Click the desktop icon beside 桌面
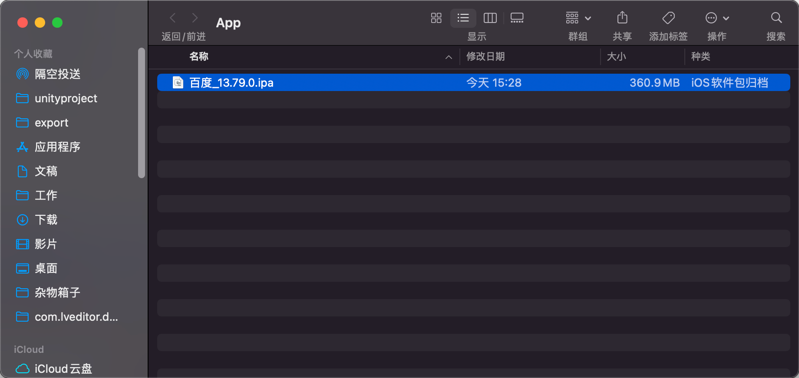The height and width of the screenshot is (378, 799). click(x=23, y=268)
